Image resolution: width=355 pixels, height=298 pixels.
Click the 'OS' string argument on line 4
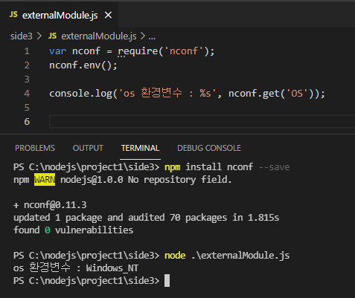pos(297,94)
